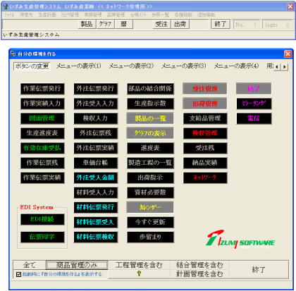Select the red 受注管理 button

coord(205,89)
